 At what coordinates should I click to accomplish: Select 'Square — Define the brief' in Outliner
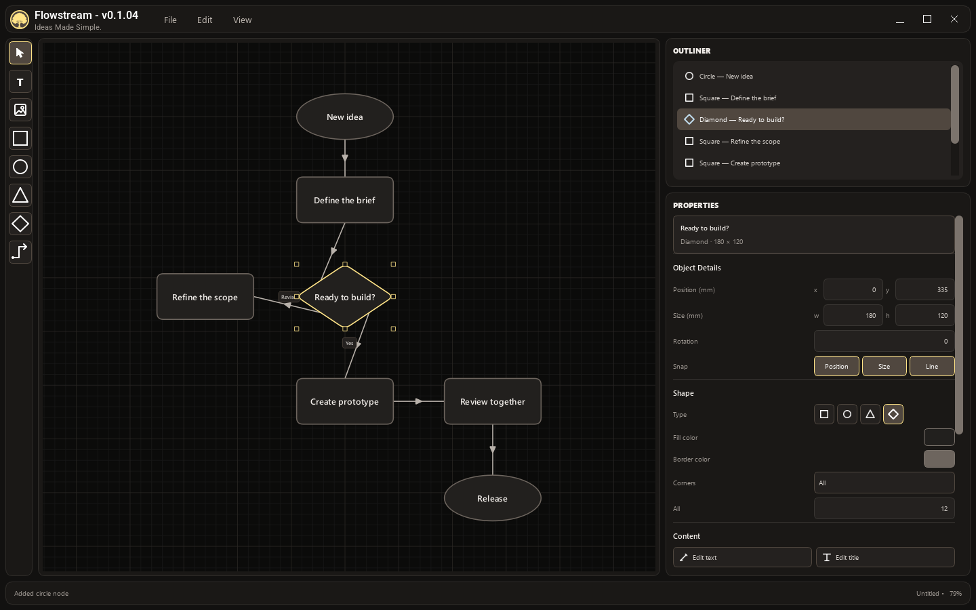813,98
